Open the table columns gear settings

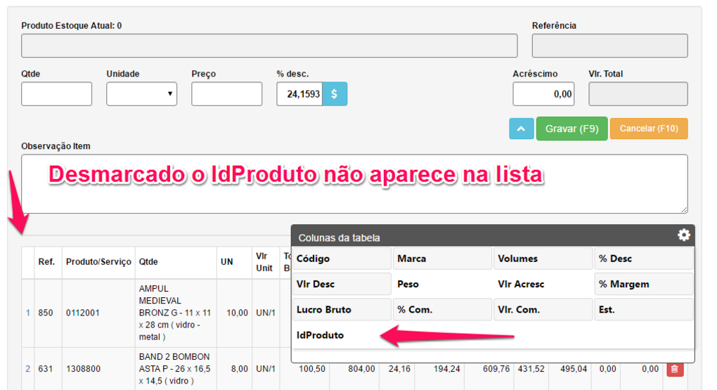click(x=683, y=235)
